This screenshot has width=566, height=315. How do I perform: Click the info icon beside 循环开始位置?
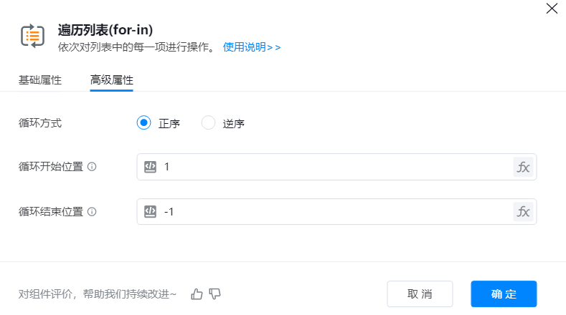click(x=92, y=167)
